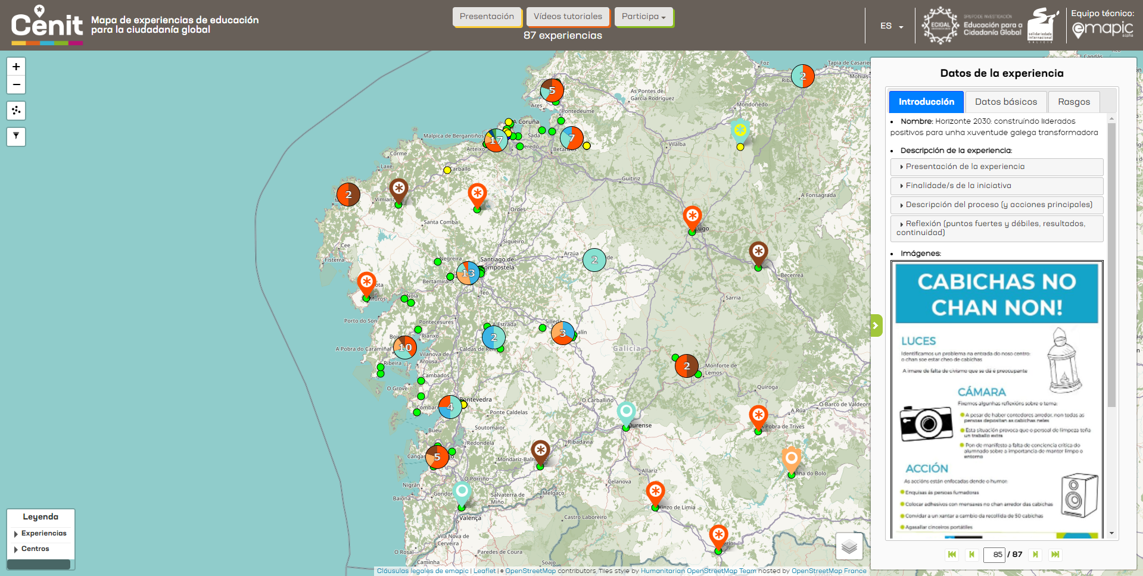Screen dimensions: 1143x576
Task: Expand Experiencias in the legend
Action: 43,534
